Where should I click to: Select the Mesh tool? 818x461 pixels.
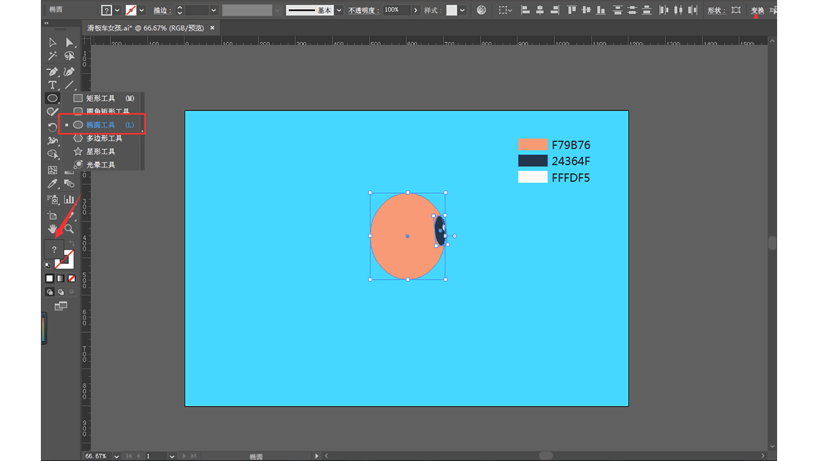(x=52, y=170)
